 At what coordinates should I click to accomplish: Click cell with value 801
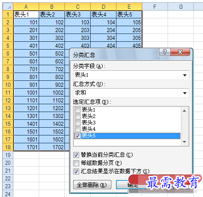click(26, 77)
